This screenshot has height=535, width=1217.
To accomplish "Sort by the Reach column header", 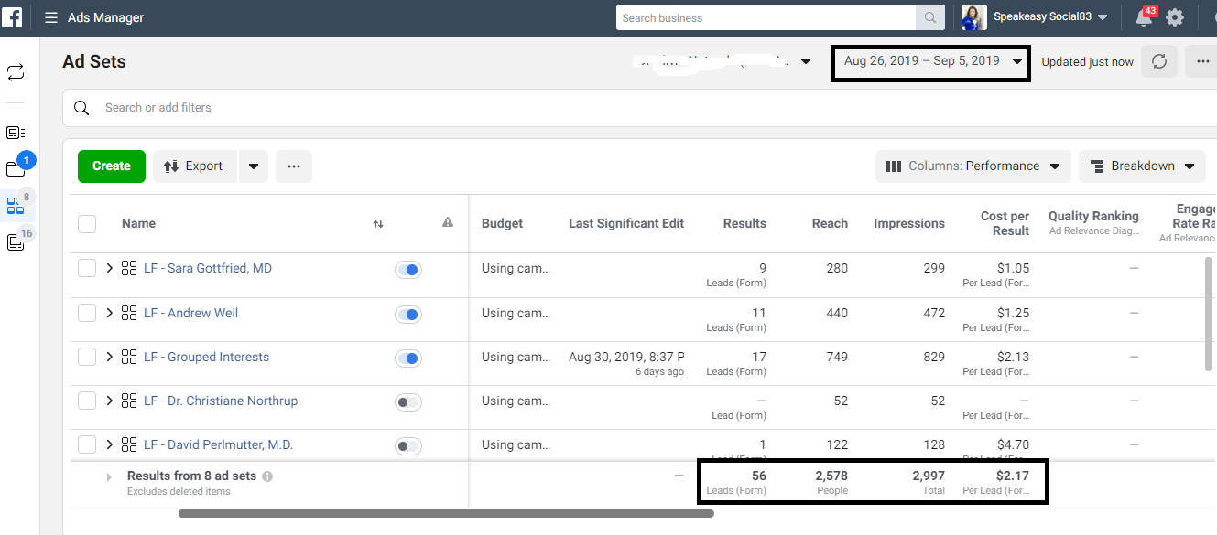I will point(830,223).
